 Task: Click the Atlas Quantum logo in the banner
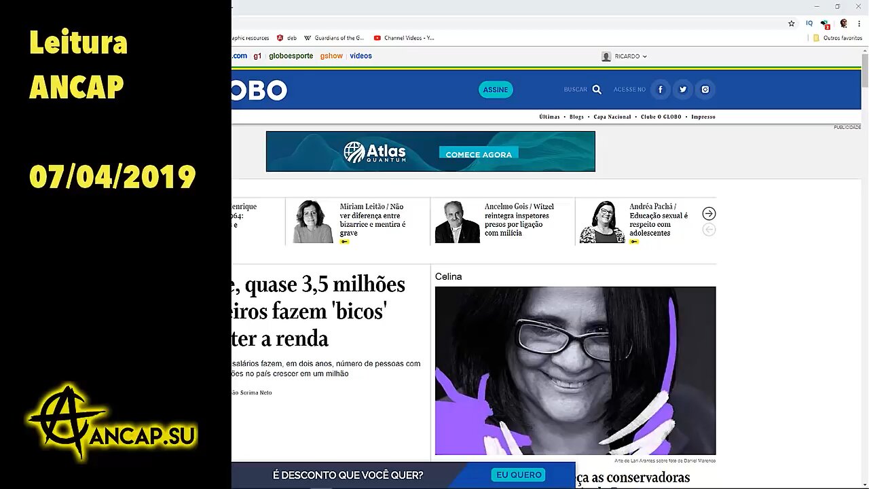(x=375, y=152)
